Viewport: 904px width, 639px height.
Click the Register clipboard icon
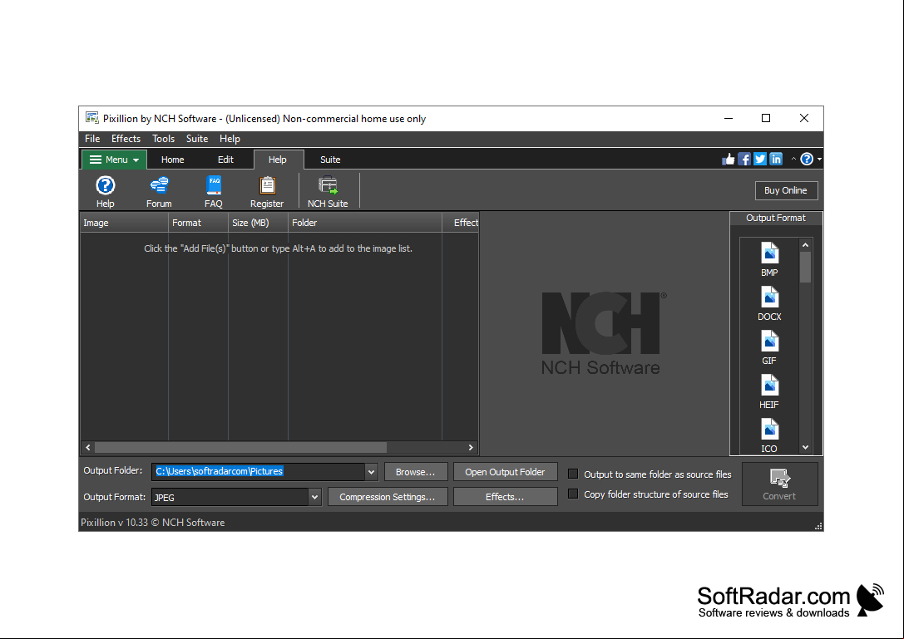click(267, 191)
